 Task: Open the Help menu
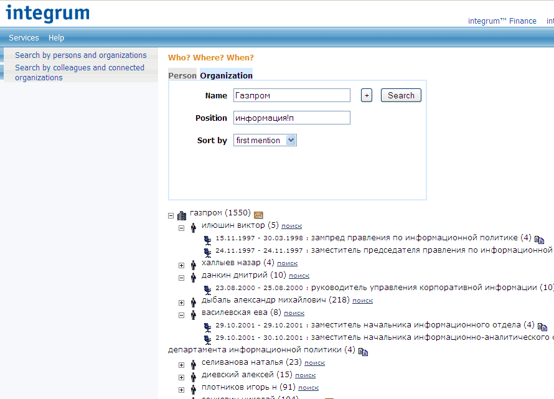coord(56,38)
